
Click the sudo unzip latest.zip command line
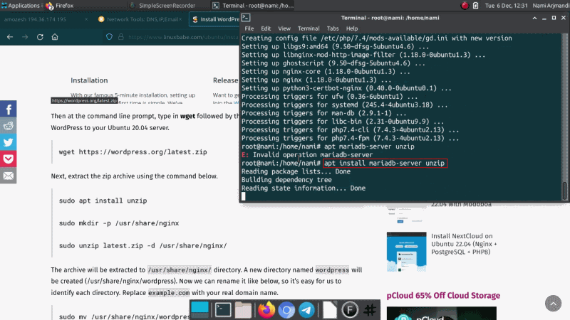(x=143, y=245)
